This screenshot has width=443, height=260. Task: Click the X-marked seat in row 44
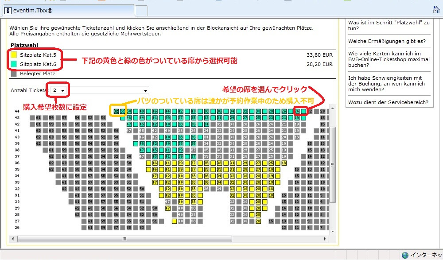coord(123,111)
